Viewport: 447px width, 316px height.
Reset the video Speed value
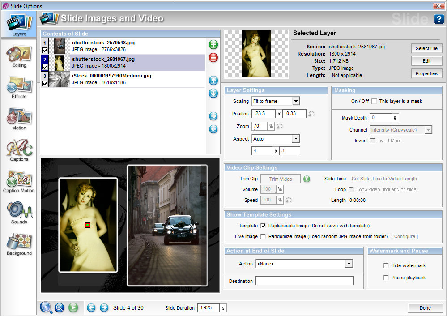pyautogui.click(x=289, y=200)
